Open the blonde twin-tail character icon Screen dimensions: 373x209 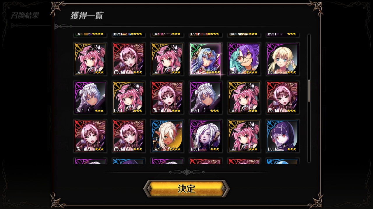tap(283, 59)
